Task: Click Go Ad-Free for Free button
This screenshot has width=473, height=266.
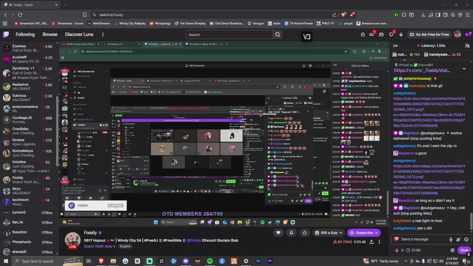Action: point(429,34)
